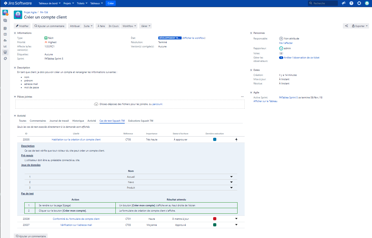This screenshot has width=372, height=238.
Task: Collapse the Informations section
Action: 15,33
